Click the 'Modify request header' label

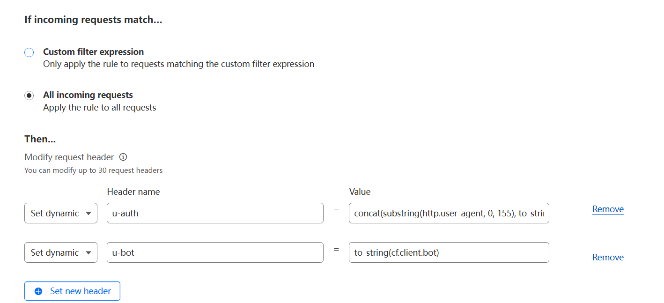click(69, 157)
